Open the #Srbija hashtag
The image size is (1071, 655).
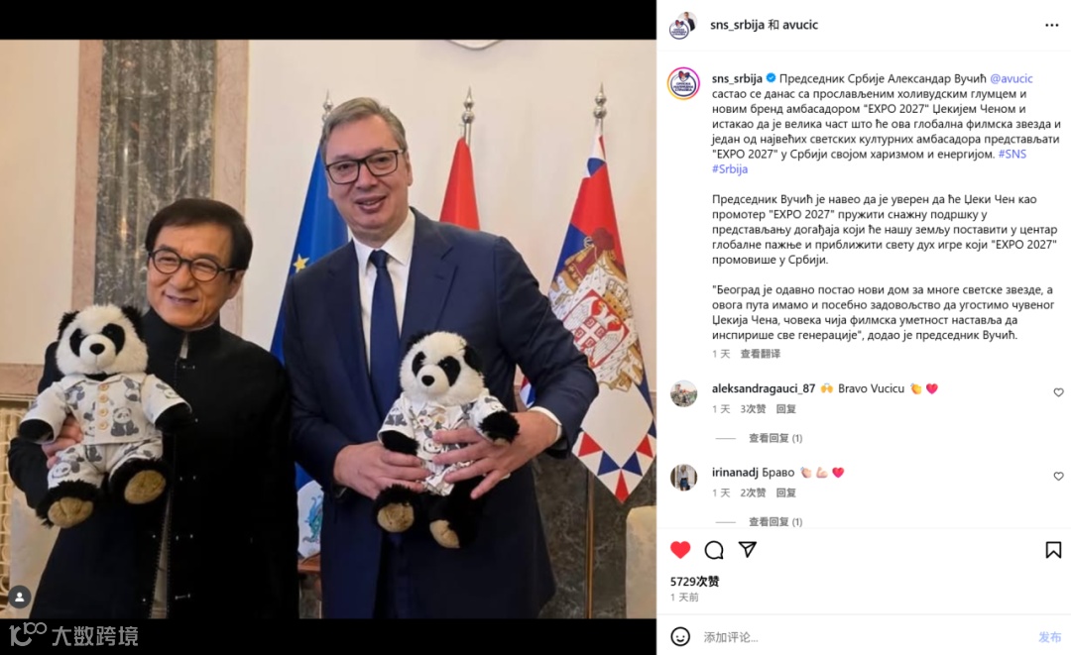[x=730, y=169]
